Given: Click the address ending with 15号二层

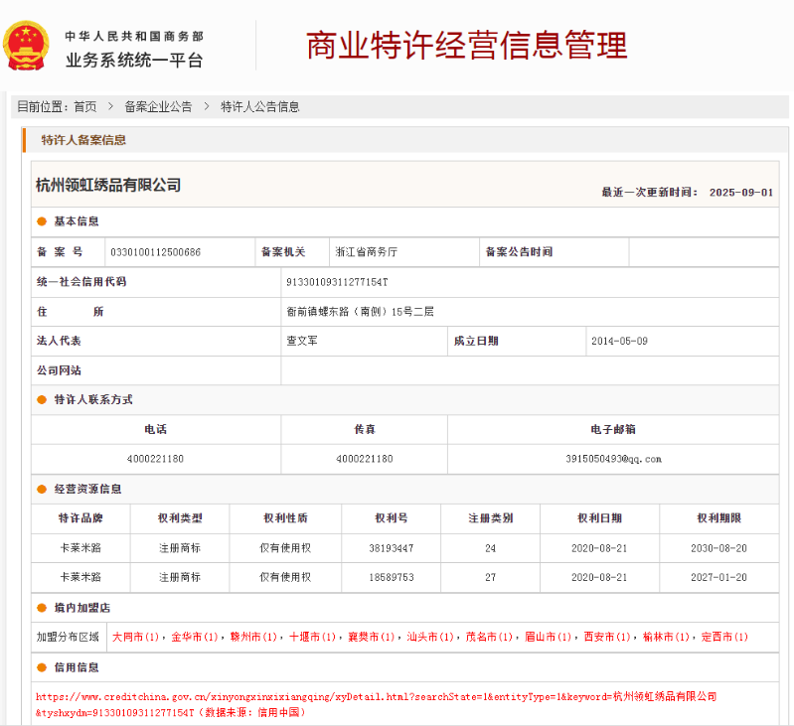Looking at the screenshot, I should [360, 312].
